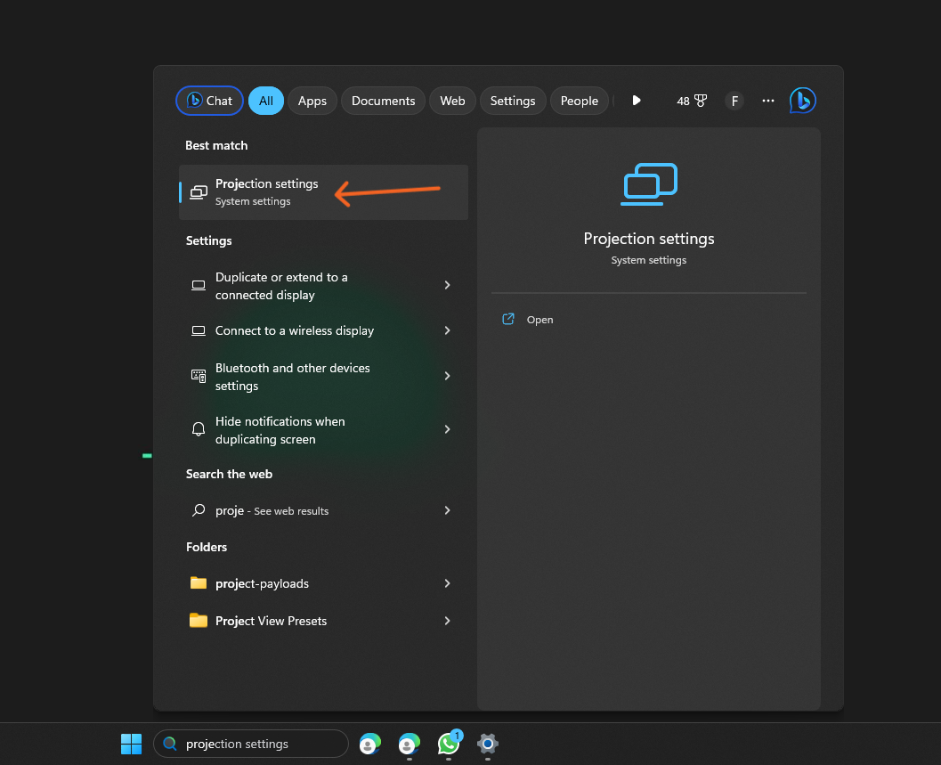Click Open under Projection settings
Viewport: 941px width, 765px height.
539,319
